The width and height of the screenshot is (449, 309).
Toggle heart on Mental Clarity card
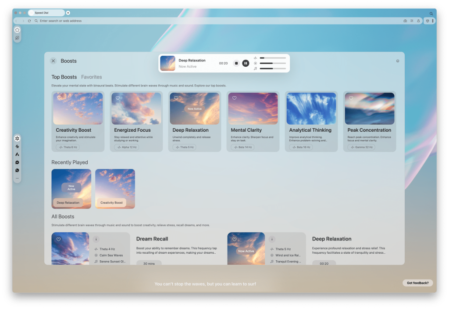pos(234,98)
